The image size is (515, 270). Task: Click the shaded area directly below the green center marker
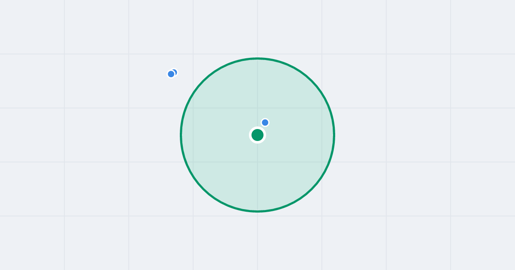click(x=257, y=176)
